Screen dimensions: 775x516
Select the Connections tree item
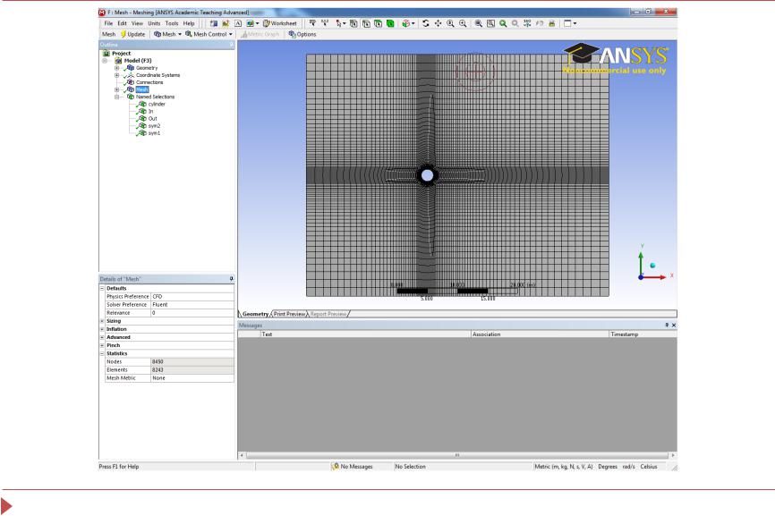pyautogui.click(x=149, y=82)
